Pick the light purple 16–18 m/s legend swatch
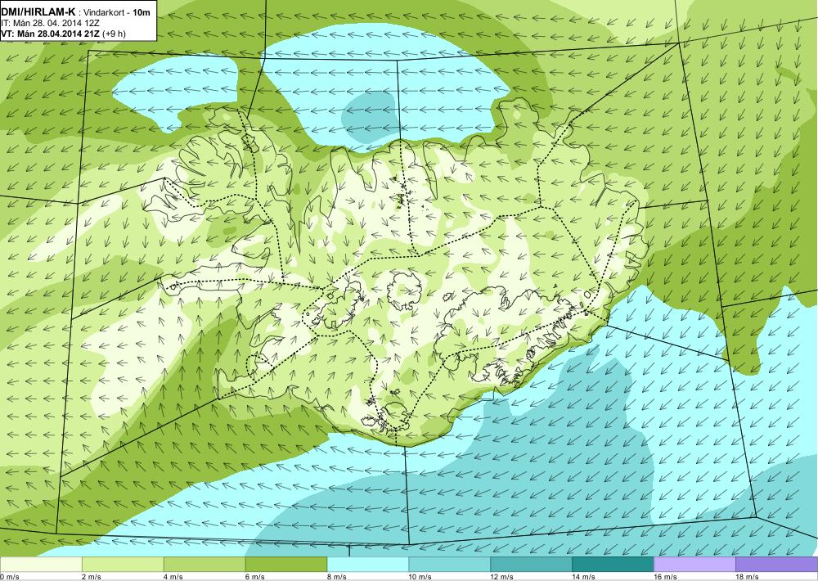 [694, 565]
